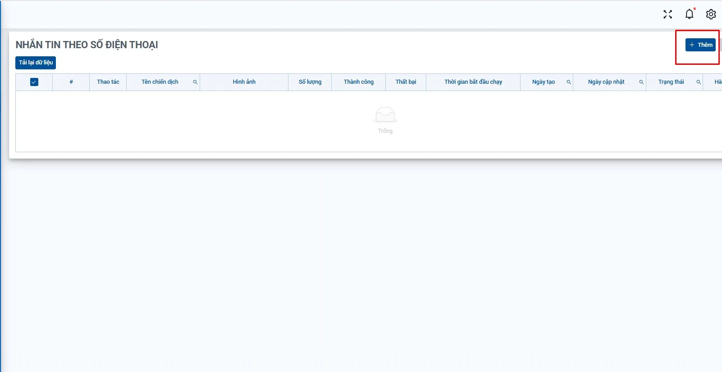Image resolution: width=722 pixels, height=372 pixels.
Task: Click the empty inbox icon above Trống
Action: tap(385, 115)
